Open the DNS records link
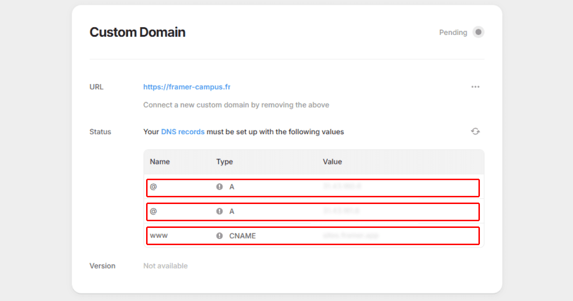The width and height of the screenshot is (573, 301). [183, 131]
